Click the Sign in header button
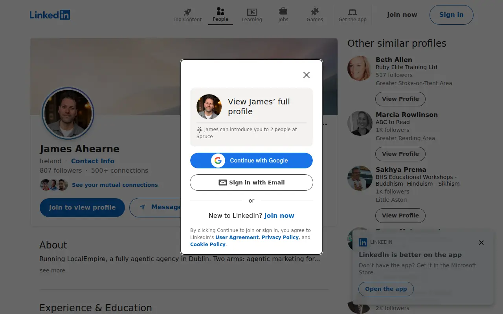Screen dimensions: 503x314 [451, 15]
